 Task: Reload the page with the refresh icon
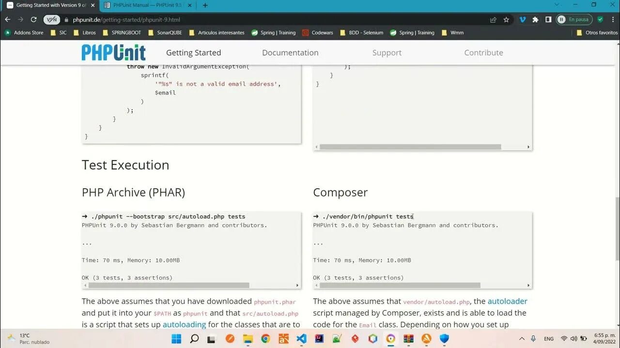tap(33, 19)
